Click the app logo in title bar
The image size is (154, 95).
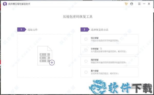point(5,4)
